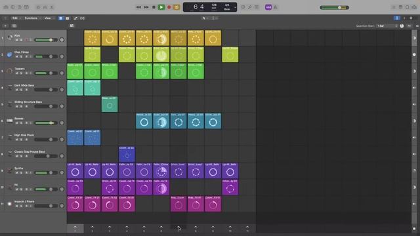This screenshot has height=236, width=420.
Task: Click the automation curve icon in menu bar
Action: (x=75, y=18)
